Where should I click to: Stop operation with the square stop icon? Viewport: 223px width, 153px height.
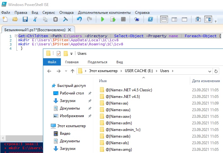123,19
